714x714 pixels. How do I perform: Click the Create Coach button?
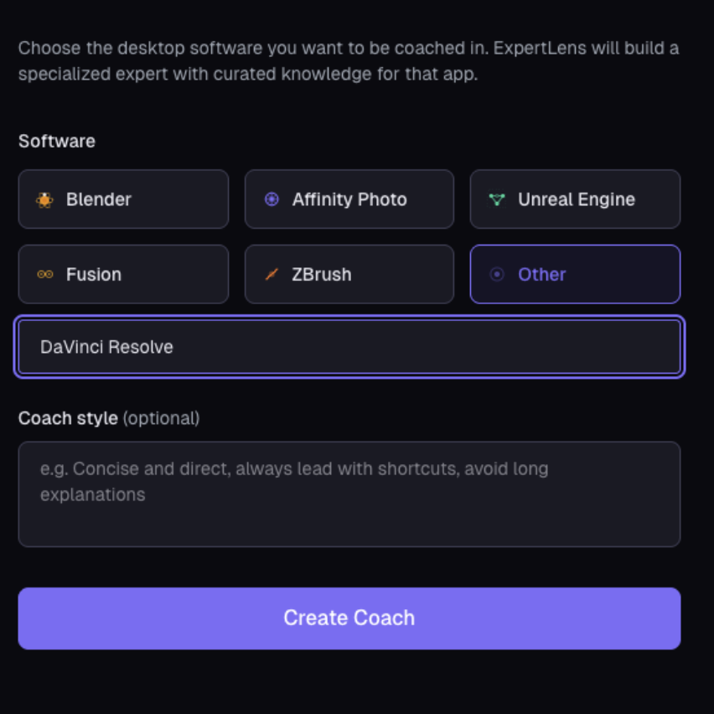[349, 618]
